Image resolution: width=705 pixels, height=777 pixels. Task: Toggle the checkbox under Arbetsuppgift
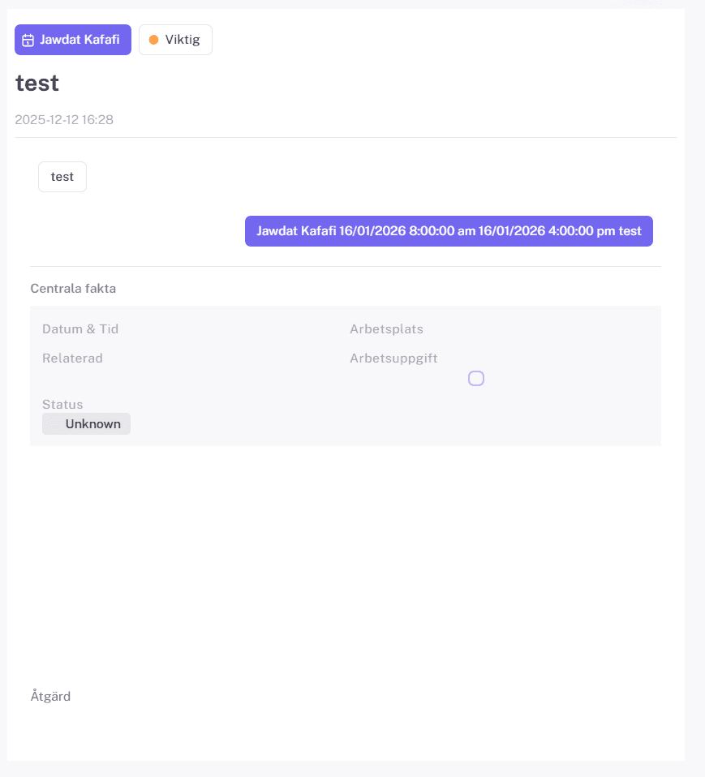[476, 378]
